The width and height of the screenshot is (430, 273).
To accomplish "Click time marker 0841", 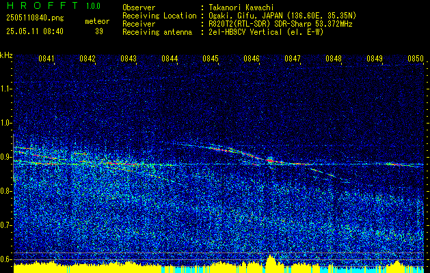I will (x=46, y=59).
